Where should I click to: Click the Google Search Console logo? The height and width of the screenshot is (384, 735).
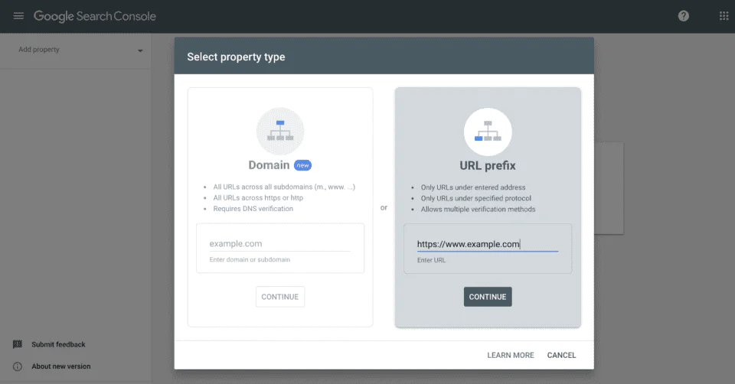pos(94,16)
